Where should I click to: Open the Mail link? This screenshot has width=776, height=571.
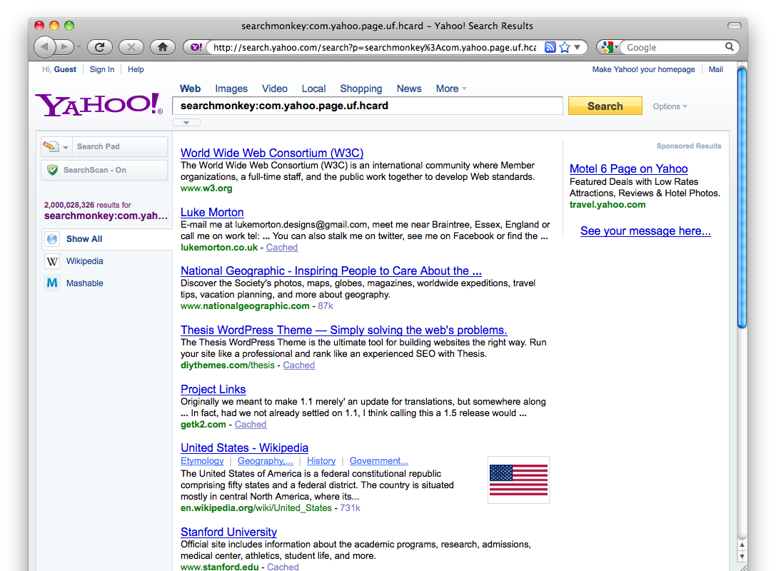tap(715, 69)
